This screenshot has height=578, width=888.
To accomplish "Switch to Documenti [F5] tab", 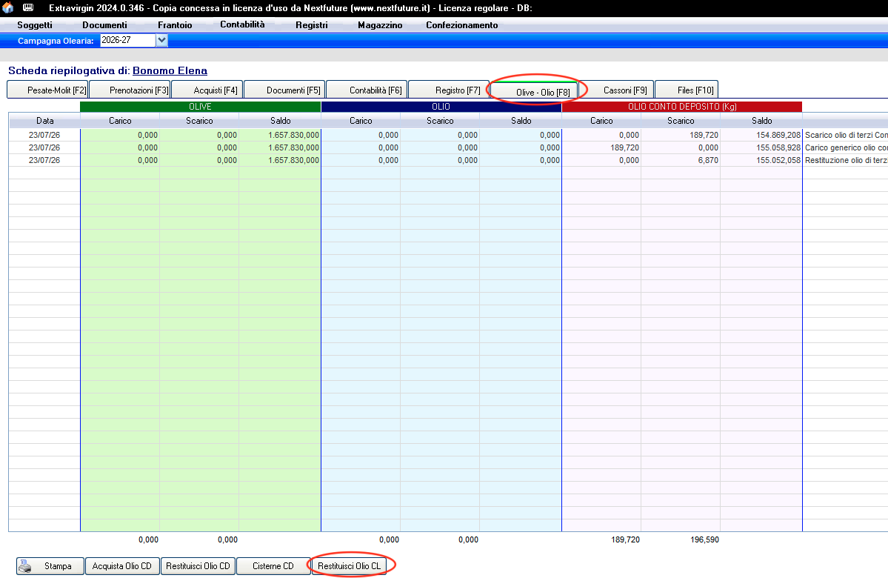I will tap(285, 90).
